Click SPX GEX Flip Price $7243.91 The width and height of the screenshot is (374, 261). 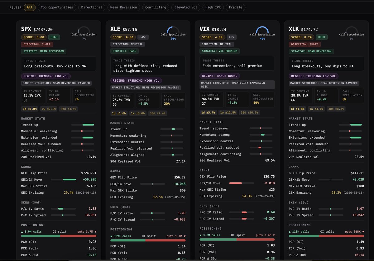[89, 173]
